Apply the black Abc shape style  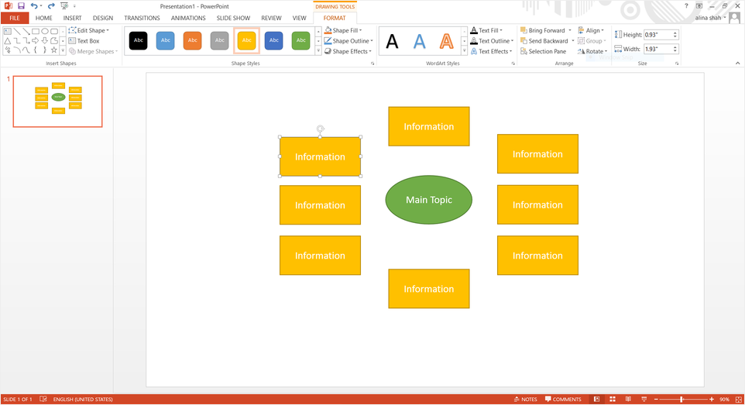click(138, 40)
